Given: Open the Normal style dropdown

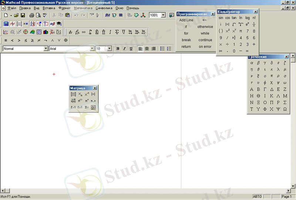Looking at the screenshot, I should click(x=46, y=49).
